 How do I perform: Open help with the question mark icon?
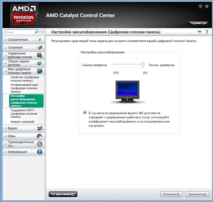(x=207, y=32)
